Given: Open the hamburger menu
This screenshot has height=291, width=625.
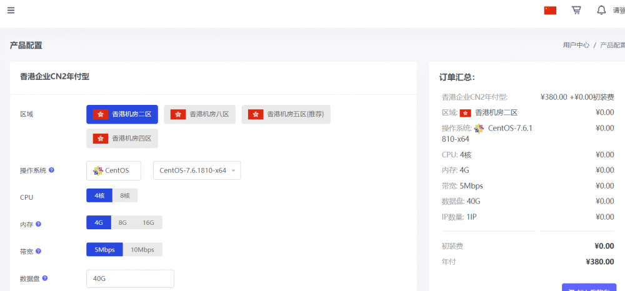Looking at the screenshot, I should click(11, 10).
